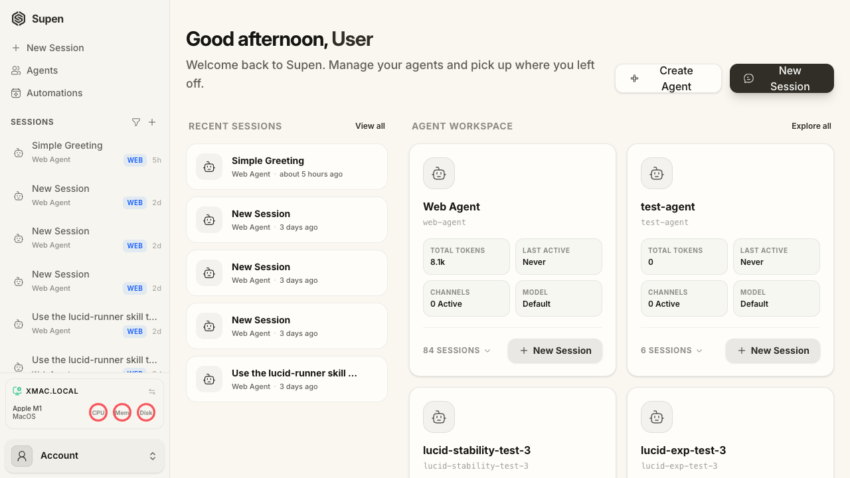Expand 6 Sessions on test-agent
This screenshot has width=850, height=478.
[x=671, y=351]
